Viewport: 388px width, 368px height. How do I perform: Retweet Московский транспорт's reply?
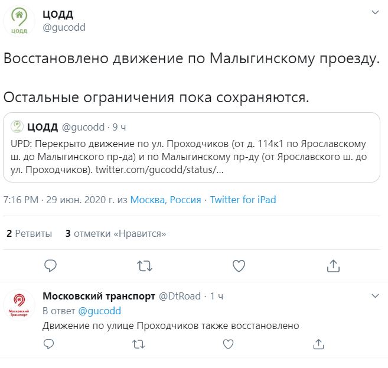click(139, 344)
